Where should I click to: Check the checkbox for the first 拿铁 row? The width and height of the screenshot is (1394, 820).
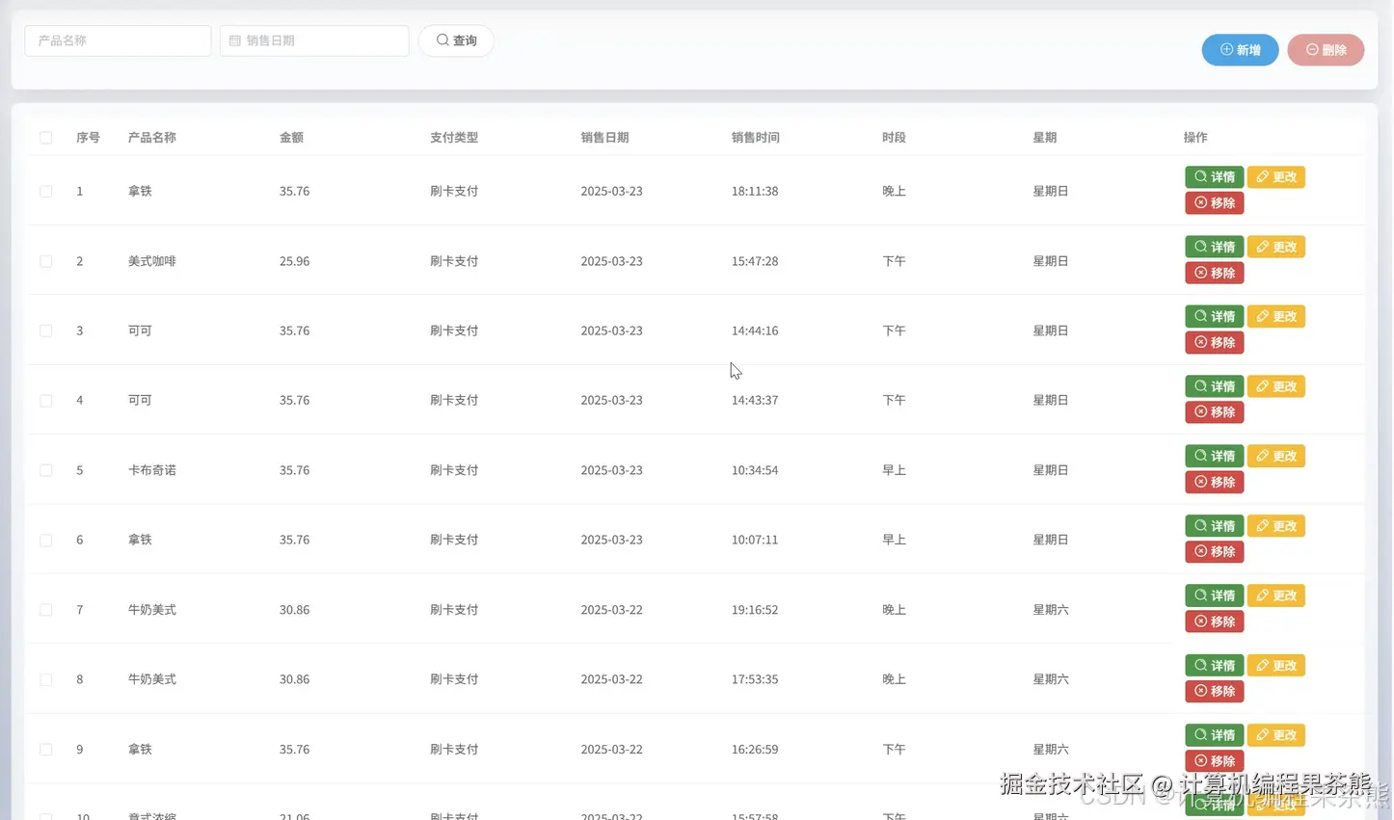coord(45,191)
